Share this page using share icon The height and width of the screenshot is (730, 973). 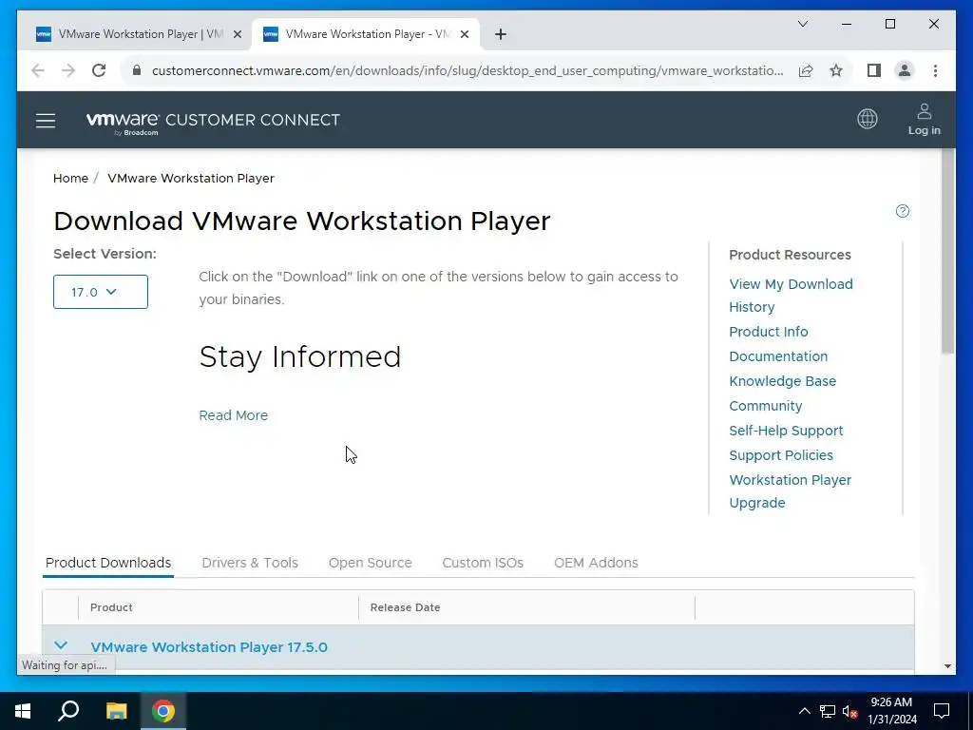(x=806, y=70)
